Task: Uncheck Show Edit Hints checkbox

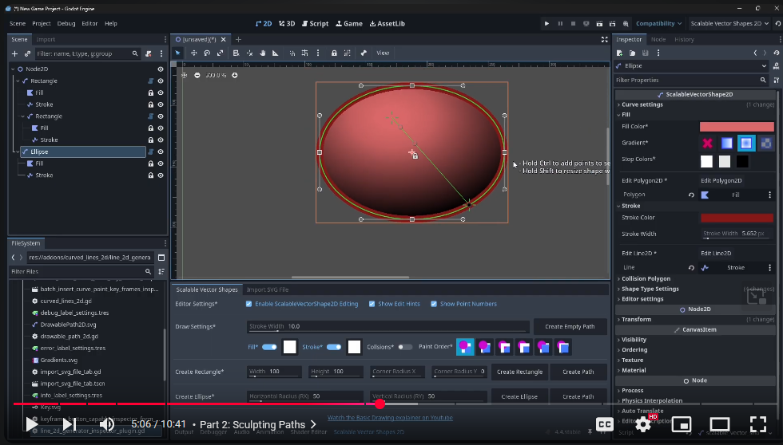Action: point(372,304)
